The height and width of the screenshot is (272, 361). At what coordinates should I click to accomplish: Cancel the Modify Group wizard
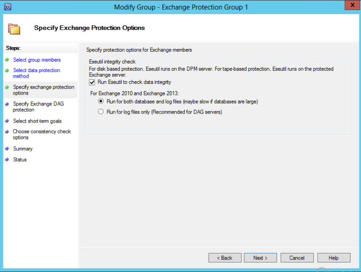(297, 258)
